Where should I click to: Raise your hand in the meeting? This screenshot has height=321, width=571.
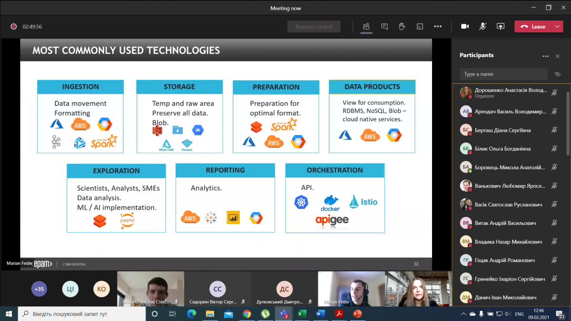pyautogui.click(x=402, y=27)
